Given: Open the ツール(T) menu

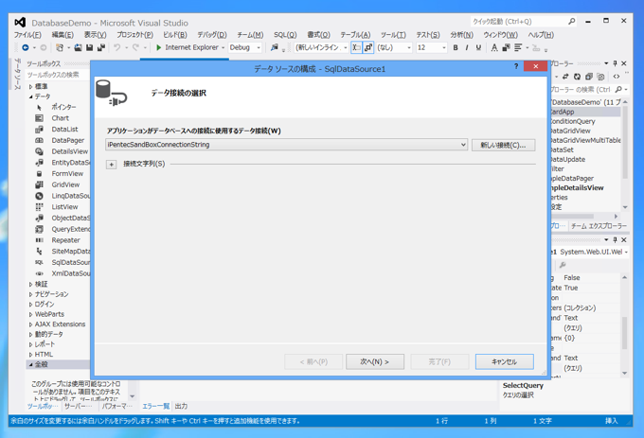Looking at the screenshot, I should [393, 35].
